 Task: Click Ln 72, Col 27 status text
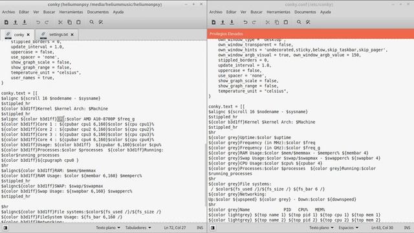(x=175, y=228)
